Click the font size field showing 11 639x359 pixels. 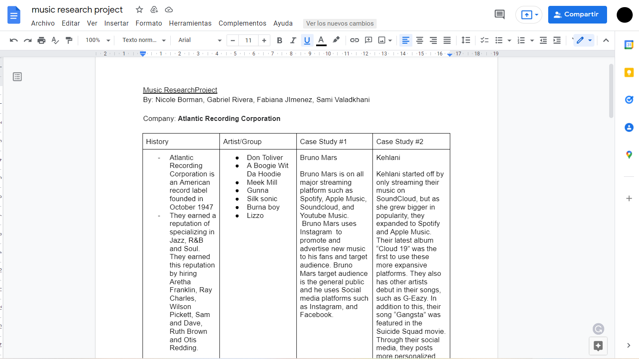click(248, 40)
